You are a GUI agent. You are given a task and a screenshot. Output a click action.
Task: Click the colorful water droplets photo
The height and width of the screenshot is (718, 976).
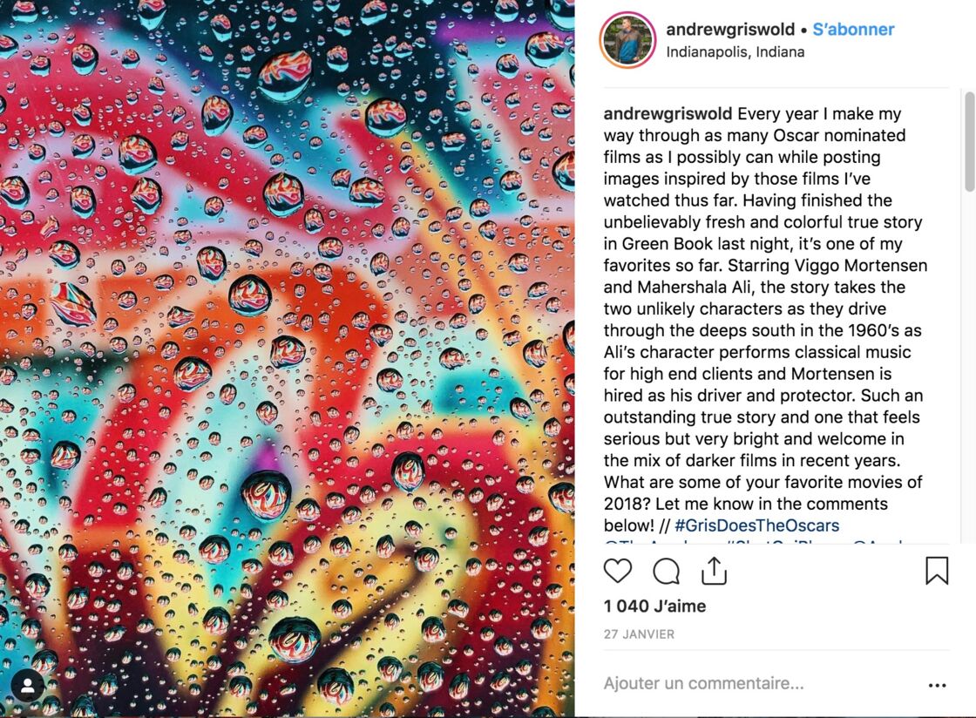pyautogui.click(x=287, y=359)
